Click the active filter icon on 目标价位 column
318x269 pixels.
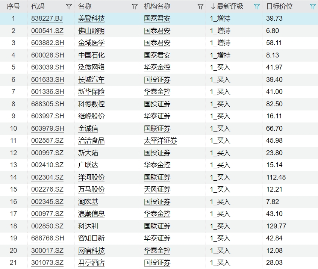(313, 6)
